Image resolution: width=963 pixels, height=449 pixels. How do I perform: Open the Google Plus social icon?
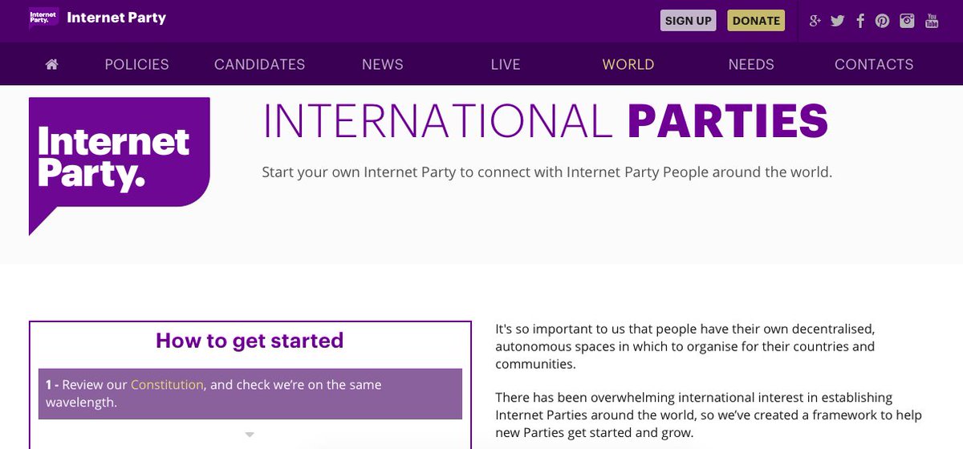pyautogui.click(x=815, y=21)
